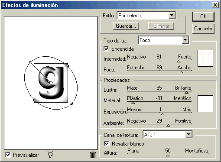Click the 'g' preview thumbnail image
This screenshot has width=221, height=162.
coord(51,83)
